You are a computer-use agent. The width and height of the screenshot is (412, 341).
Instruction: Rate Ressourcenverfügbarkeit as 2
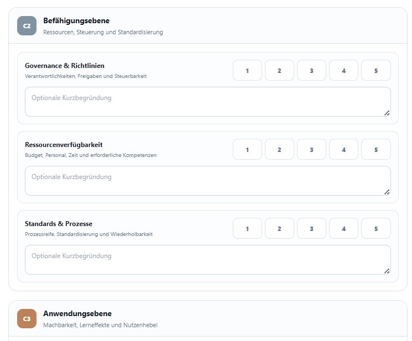coord(279,149)
